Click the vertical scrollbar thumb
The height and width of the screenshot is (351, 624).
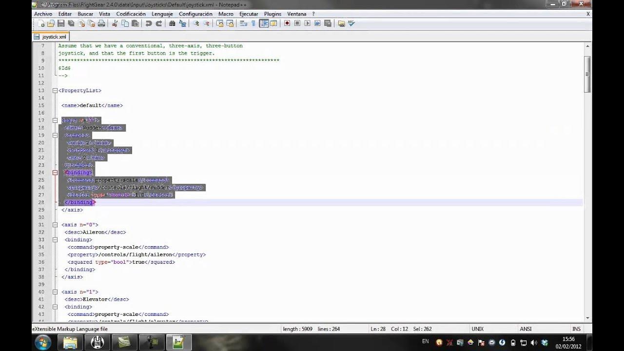[x=587, y=73]
